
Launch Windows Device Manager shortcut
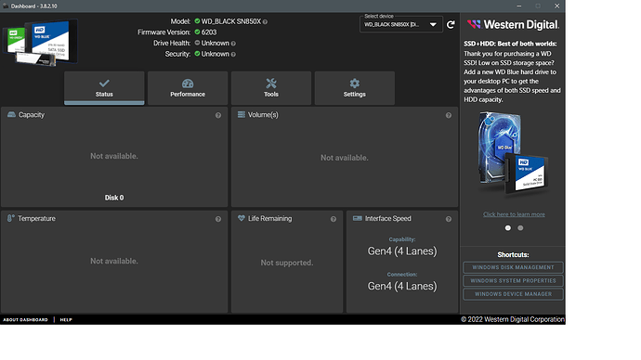click(513, 294)
